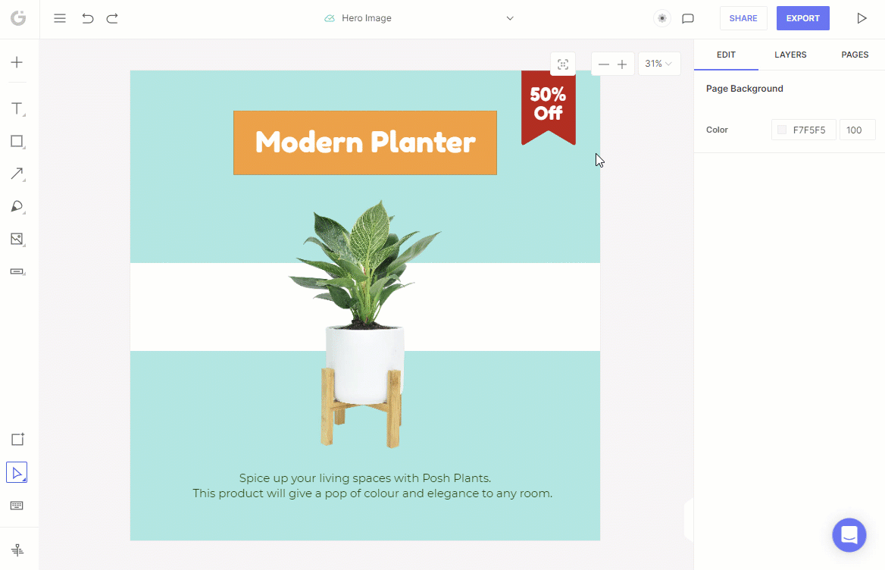Open the 31% zoom level dropdown

coord(658,64)
